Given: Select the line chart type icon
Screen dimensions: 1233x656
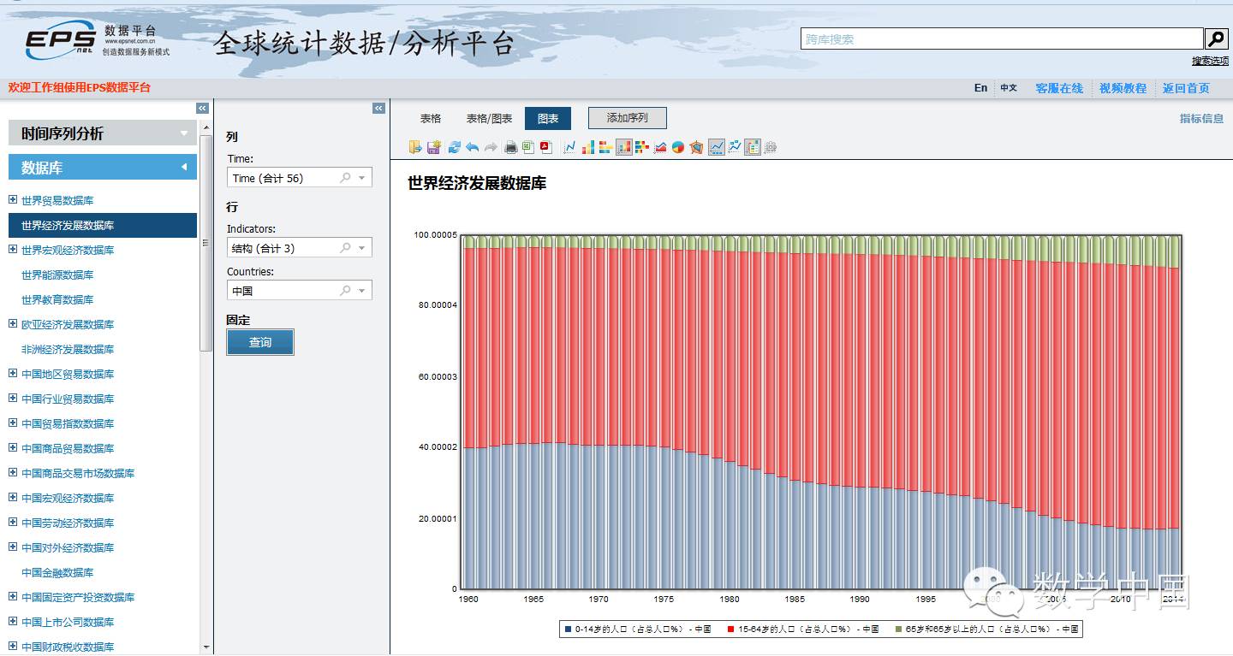Looking at the screenshot, I should (x=570, y=147).
